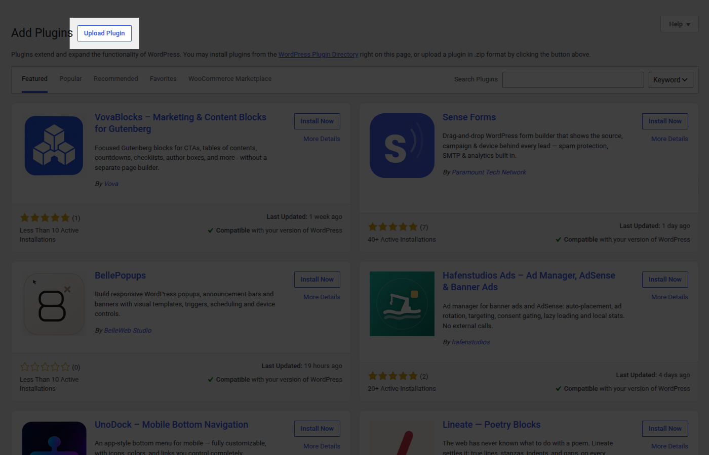Click the Hafenstudios Ads plugin icon
Screen dimensions: 709x455
[x=402, y=304]
